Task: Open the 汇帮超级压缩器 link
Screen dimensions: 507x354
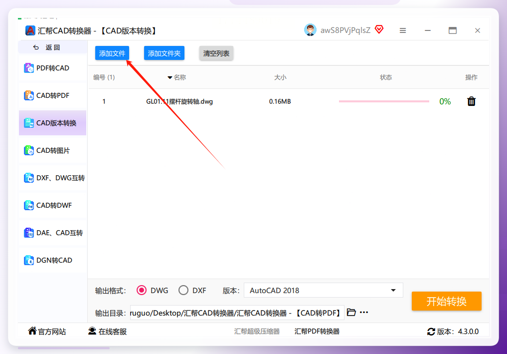Action: tap(257, 332)
